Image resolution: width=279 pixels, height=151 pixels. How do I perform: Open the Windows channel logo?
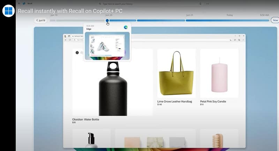pyautogui.click(x=8, y=11)
